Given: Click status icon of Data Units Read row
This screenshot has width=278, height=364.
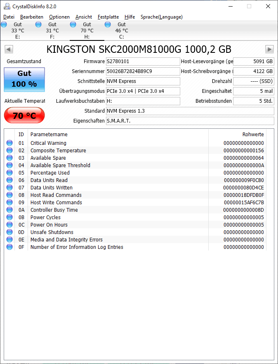Looking at the screenshot, I should coord(9,180).
